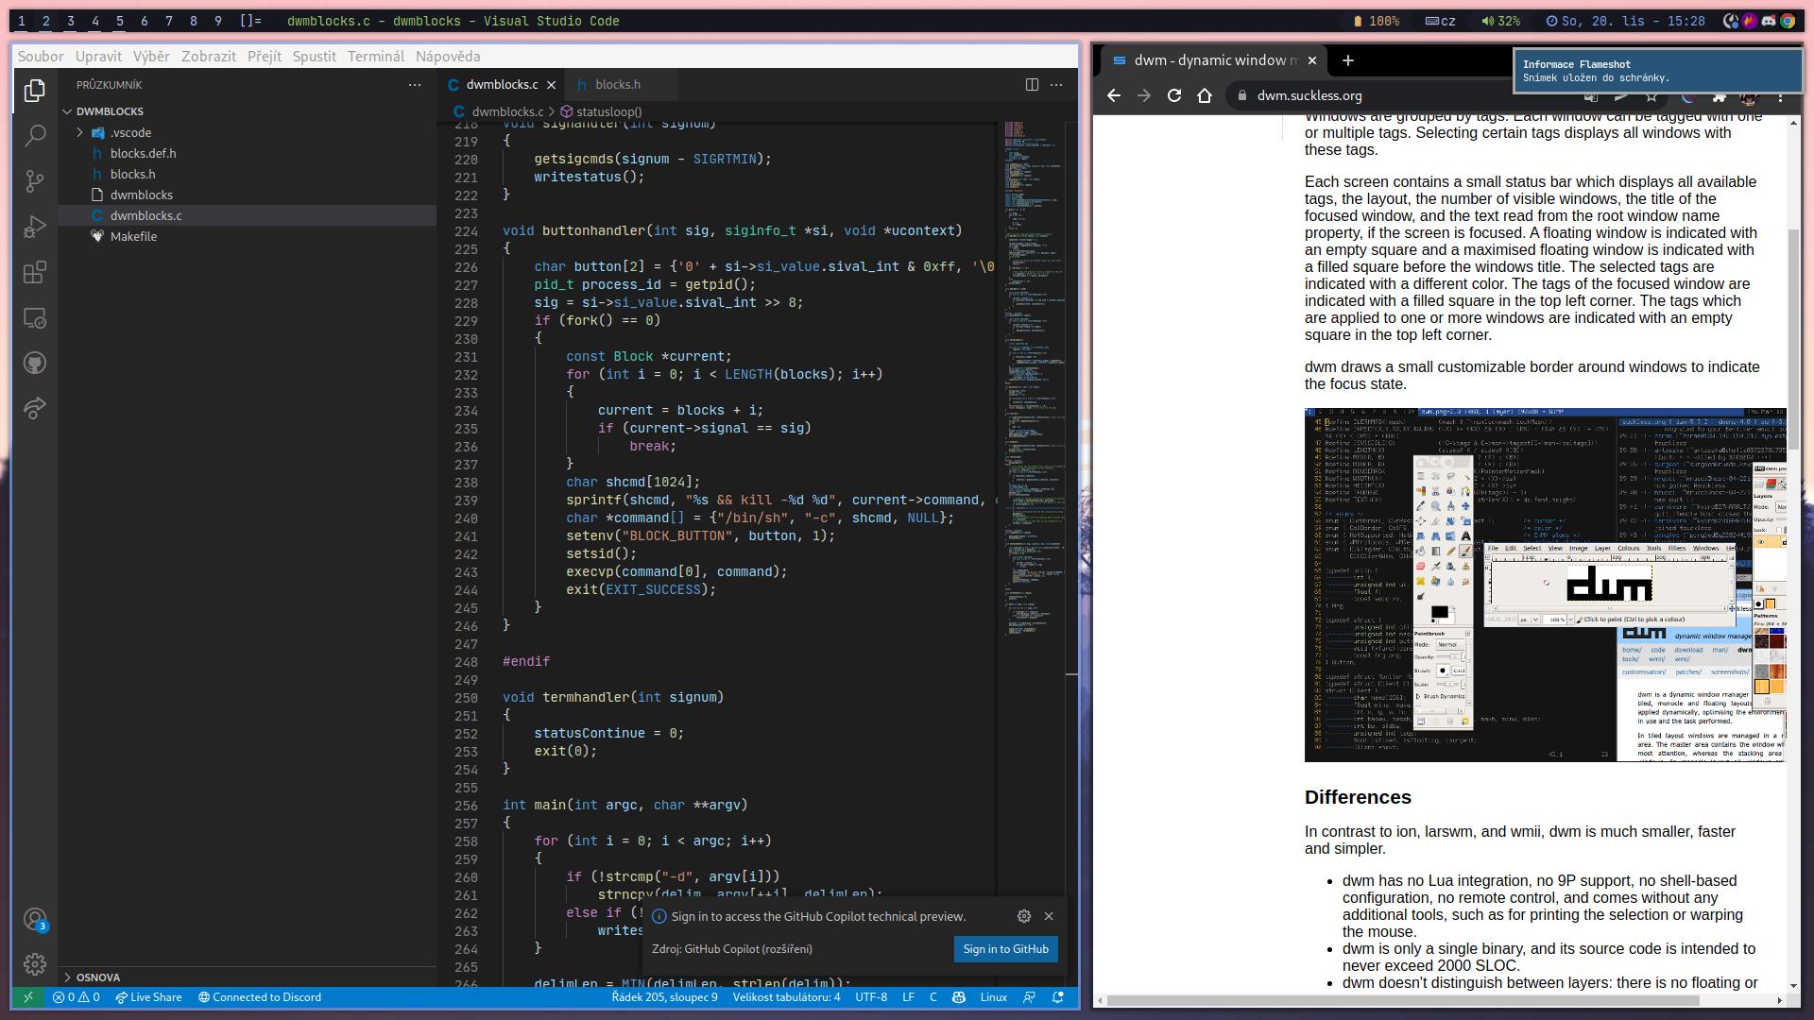This screenshot has height=1020, width=1814.
Task: Open Copilot notification settings gear
Action: pos(1023,916)
